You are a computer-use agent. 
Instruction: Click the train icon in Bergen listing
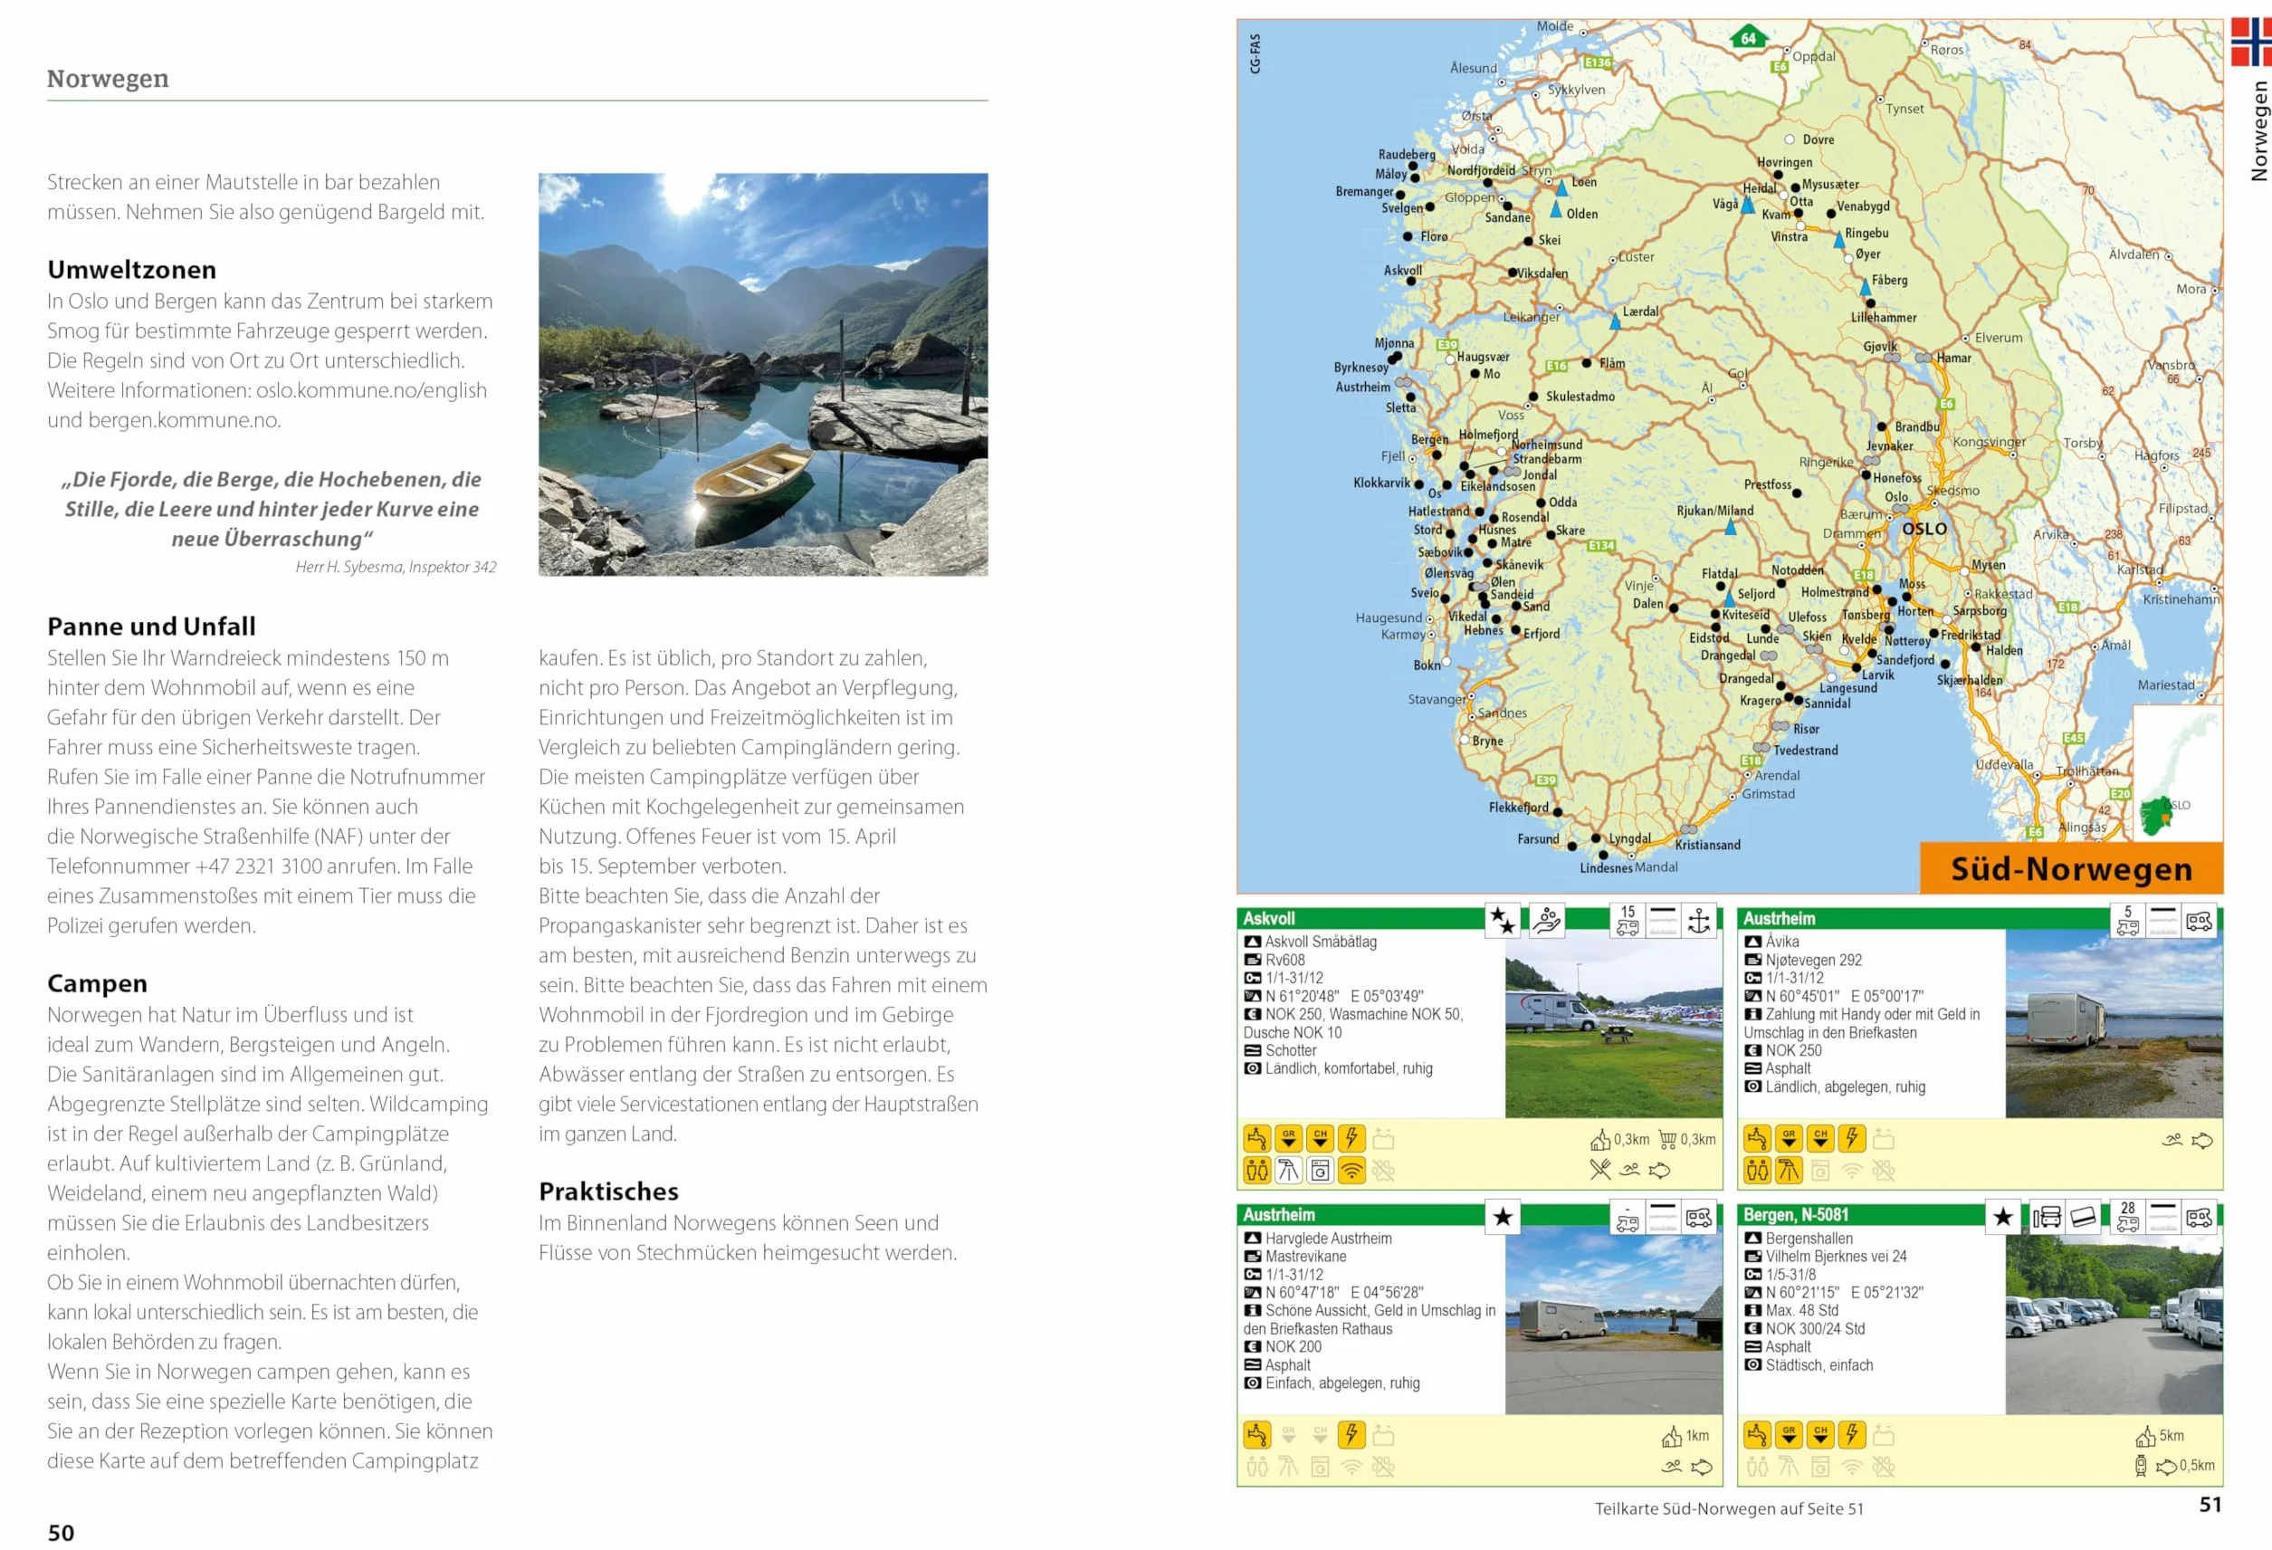tap(2140, 1466)
